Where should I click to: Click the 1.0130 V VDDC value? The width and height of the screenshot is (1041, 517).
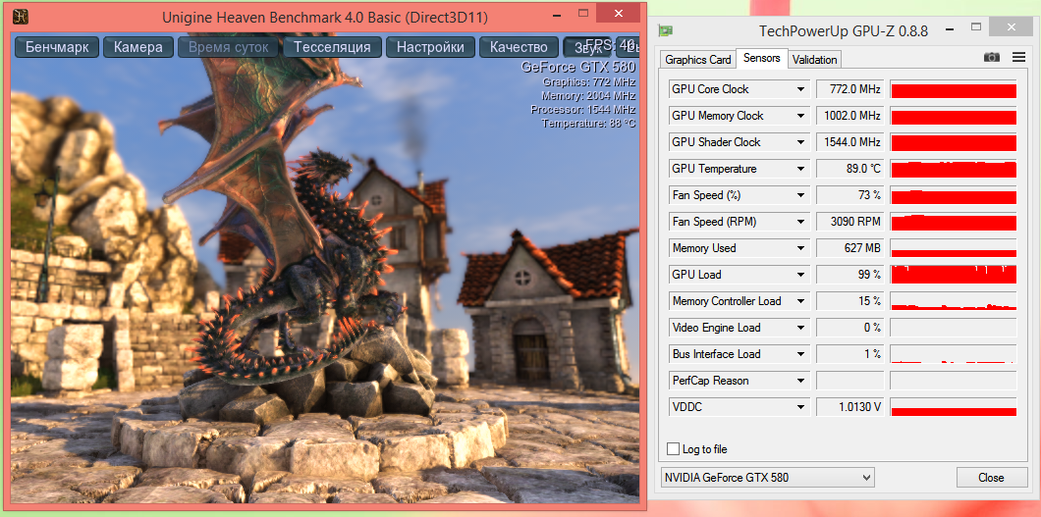pyautogui.click(x=850, y=408)
